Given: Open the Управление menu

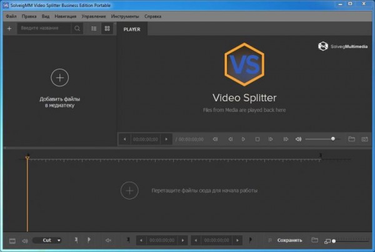Looking at the screenshot, I should (94, 16).
